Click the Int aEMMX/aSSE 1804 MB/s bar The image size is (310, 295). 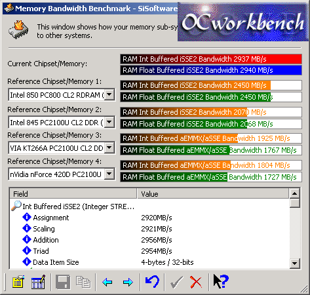pyautogui.click(x=211, y=165)
